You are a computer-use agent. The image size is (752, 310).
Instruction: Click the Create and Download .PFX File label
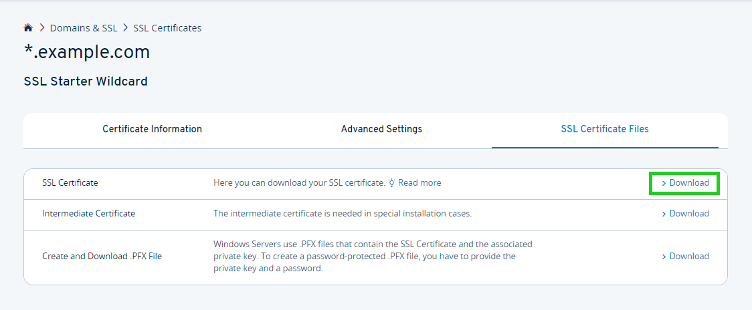(102, 257)
